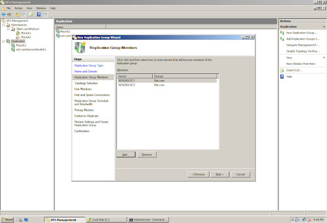Click the Up one level toolbar icon

[x=17, y=14]
